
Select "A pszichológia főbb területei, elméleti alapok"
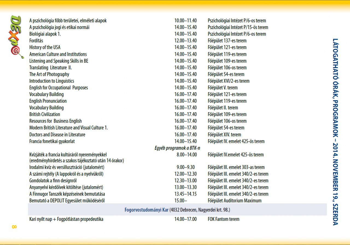click(x=68, y=21)
